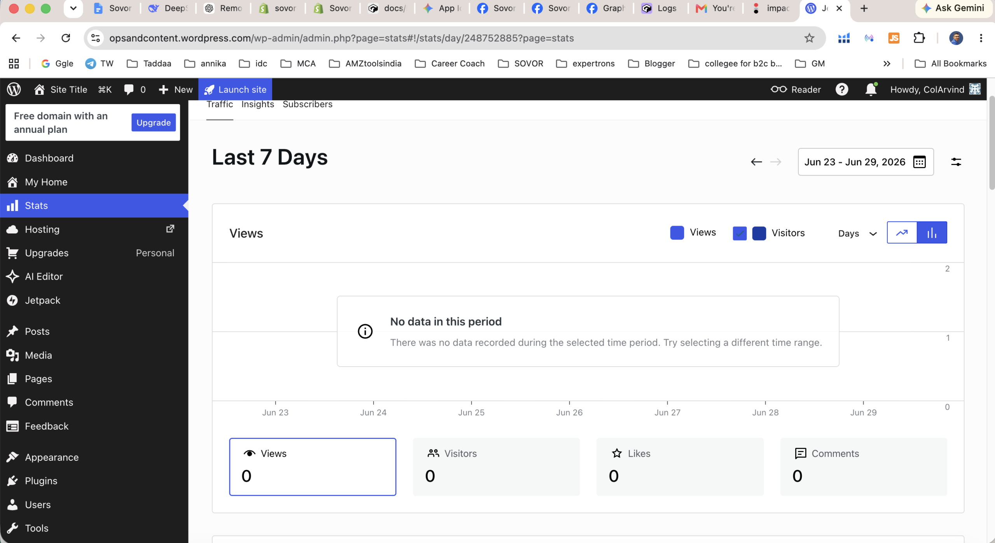This screenshot has height=543, width=995.
Task: Open Plugins sidebar item
Action: pos(94,481)
